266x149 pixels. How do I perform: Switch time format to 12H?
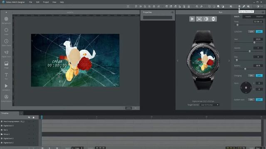(251, 31)
